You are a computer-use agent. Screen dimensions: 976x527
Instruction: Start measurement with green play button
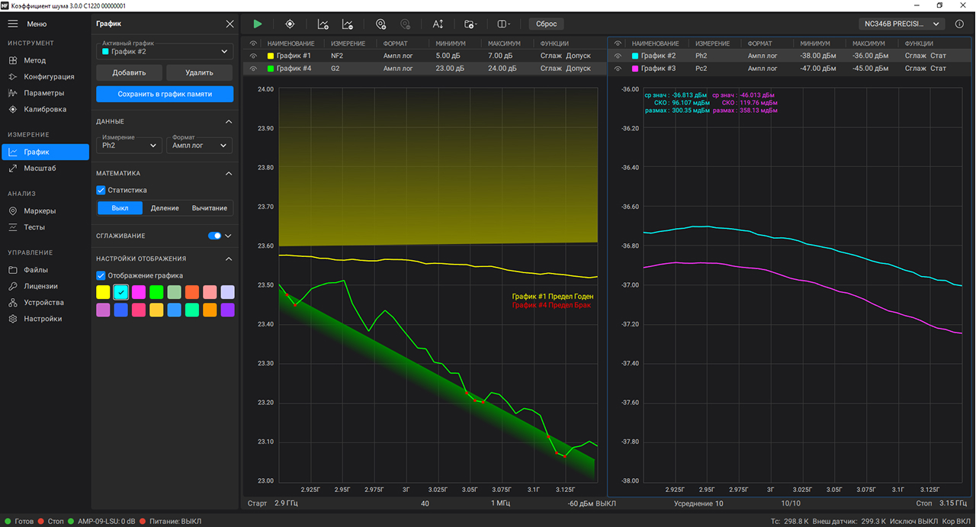[258, 24]
